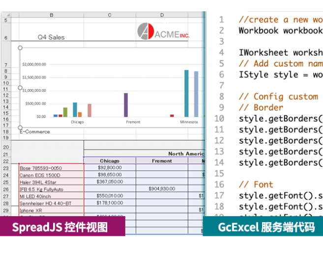Click the chart's top-left resize handle
The height and width of the screenshot is (263, 323).
click(20, 48)
